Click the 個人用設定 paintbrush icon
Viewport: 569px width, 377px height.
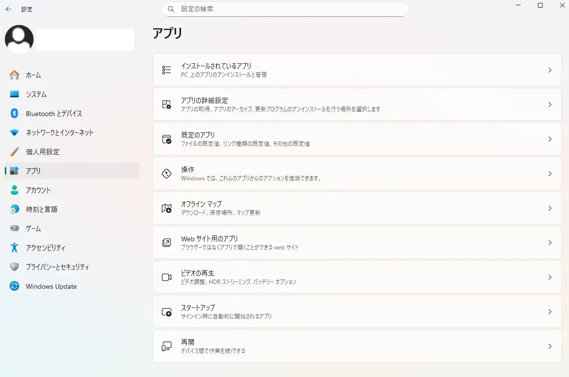coord(14,152)
